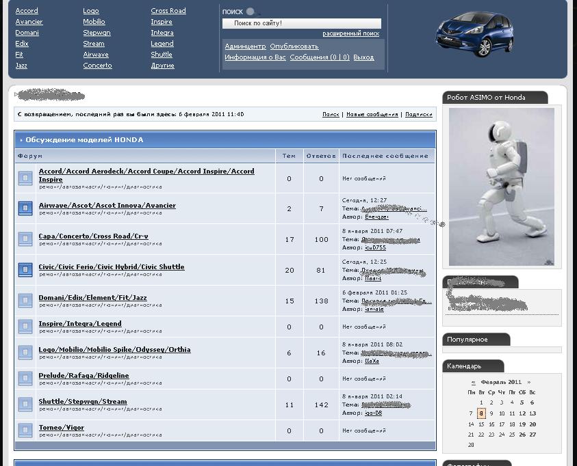The image size is (577, 466).
Task: Open the Inspire/Integra/Legend forum
Action: [80, 323]
